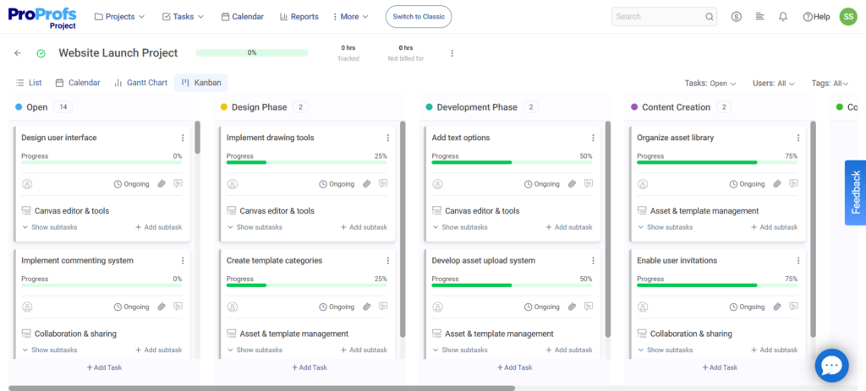Click the search magnifier icon
The width and height of the screenshot is (866, 391).
710,17
